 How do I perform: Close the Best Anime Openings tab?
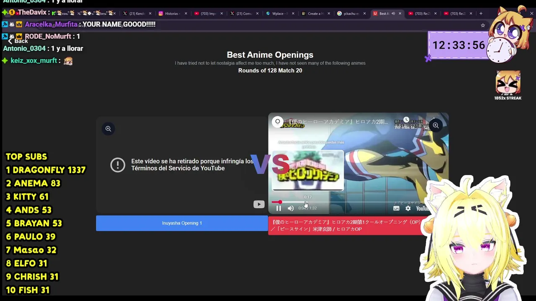[400, 13]
